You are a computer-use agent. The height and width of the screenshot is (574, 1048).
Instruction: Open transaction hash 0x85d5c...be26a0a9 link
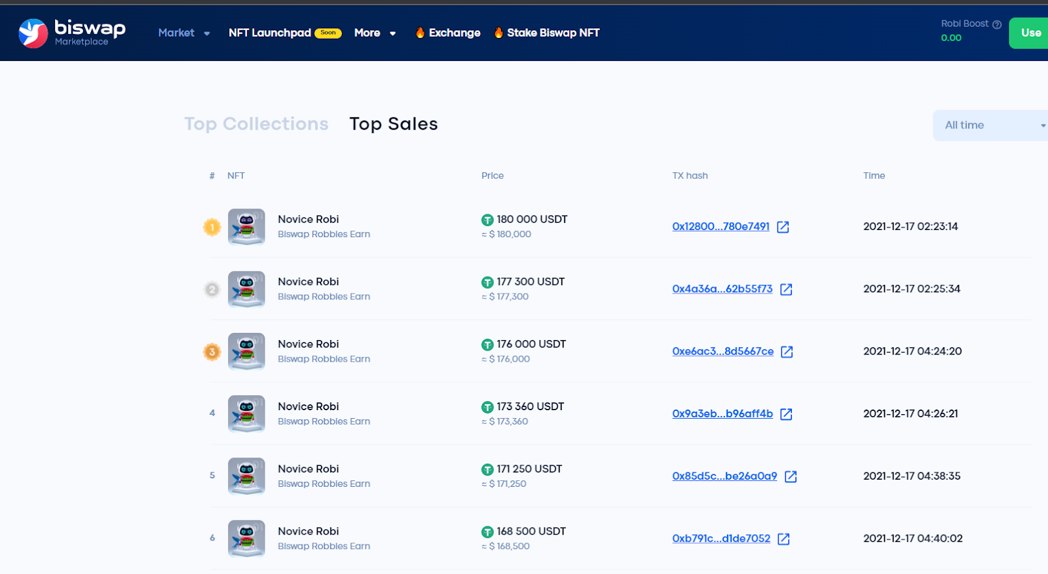point(724,476)
